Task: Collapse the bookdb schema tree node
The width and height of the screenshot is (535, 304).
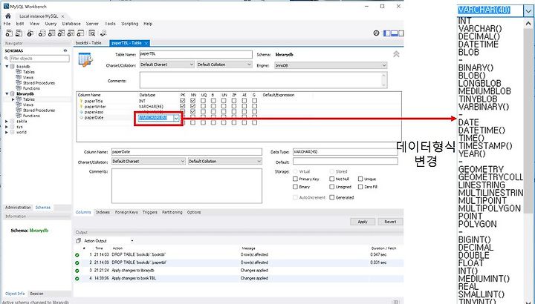Action: pos(7,67)
